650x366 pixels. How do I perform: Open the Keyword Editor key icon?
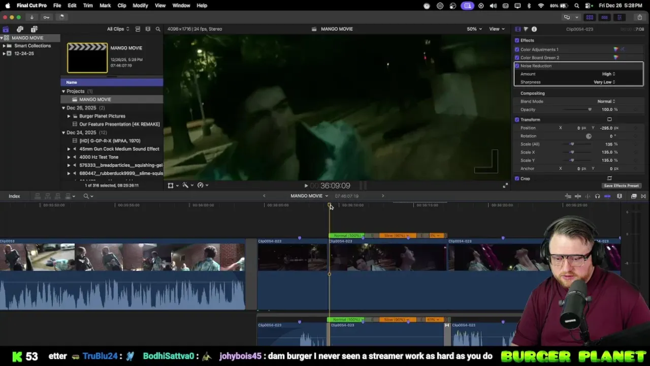[46, 17]
